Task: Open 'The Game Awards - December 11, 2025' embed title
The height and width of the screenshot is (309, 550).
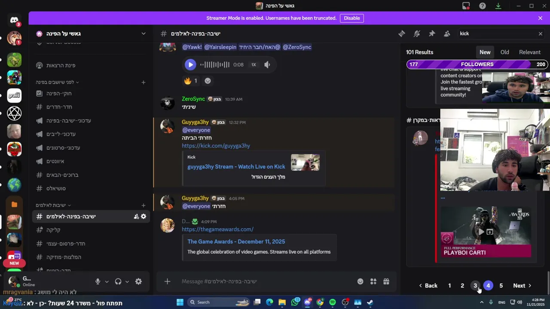Action: pyautogui.click(x=236, y=242)
